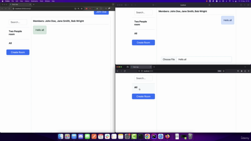Click the John Doe button in Chrome window
This screenshot has width=251, height=141.
pyautogui.click(x=101, y=12)
